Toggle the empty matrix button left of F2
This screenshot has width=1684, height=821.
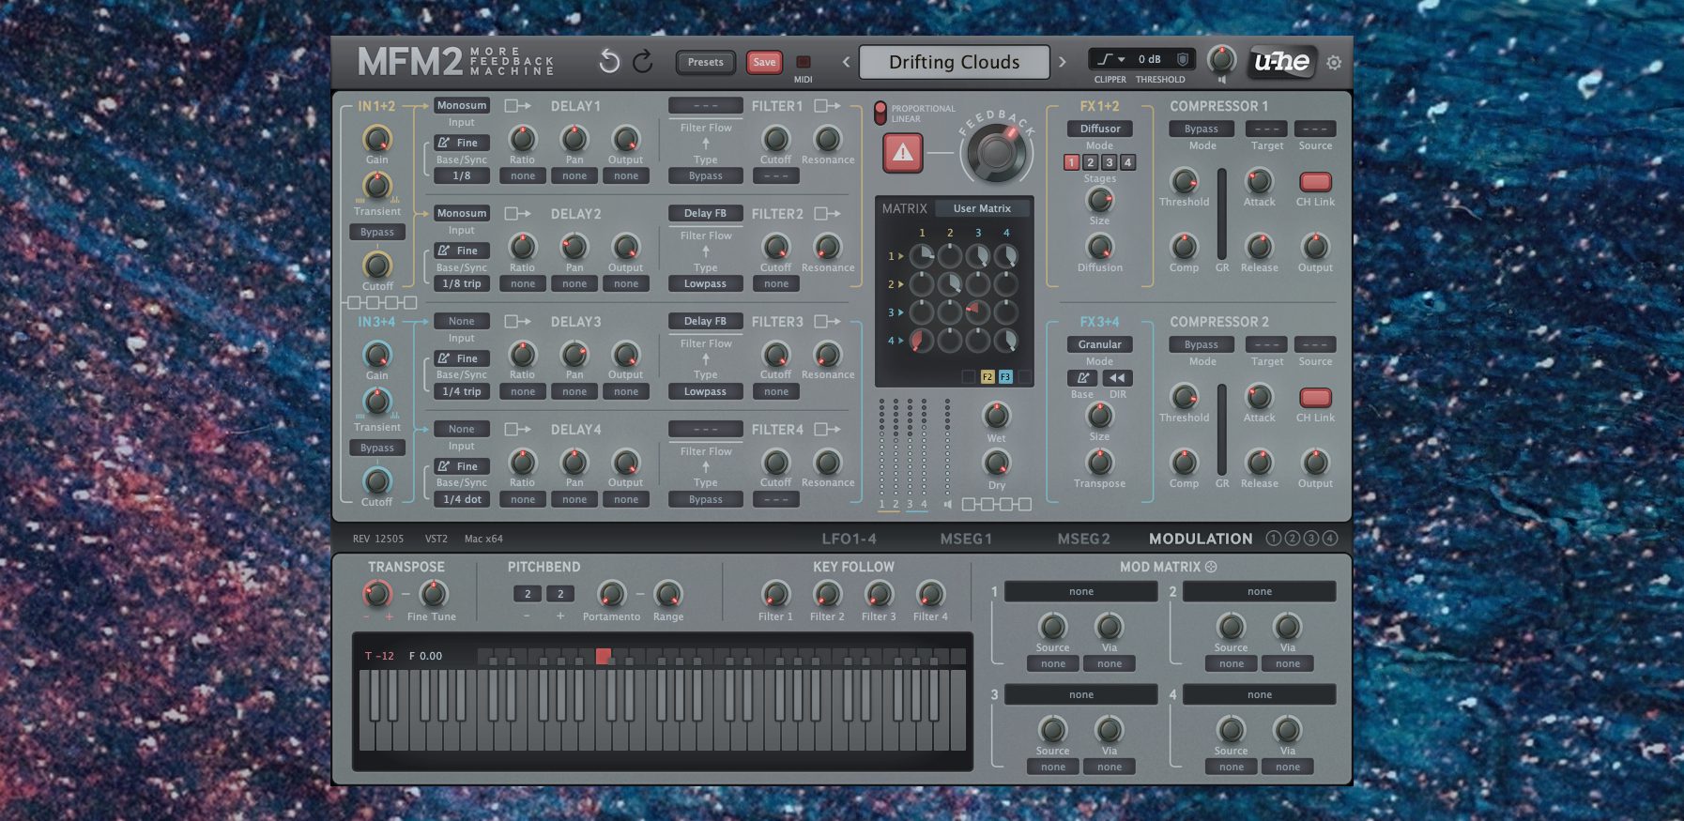969,377
